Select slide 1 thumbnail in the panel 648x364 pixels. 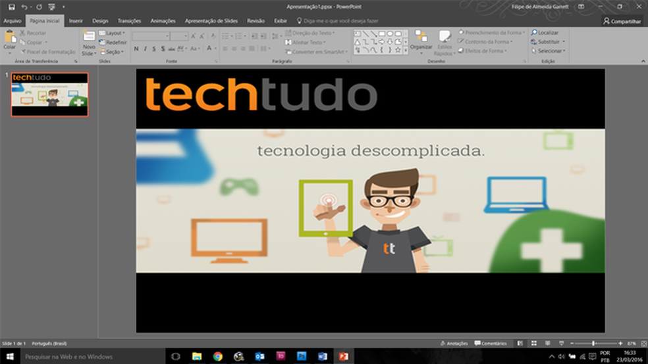tap(49, 95)
